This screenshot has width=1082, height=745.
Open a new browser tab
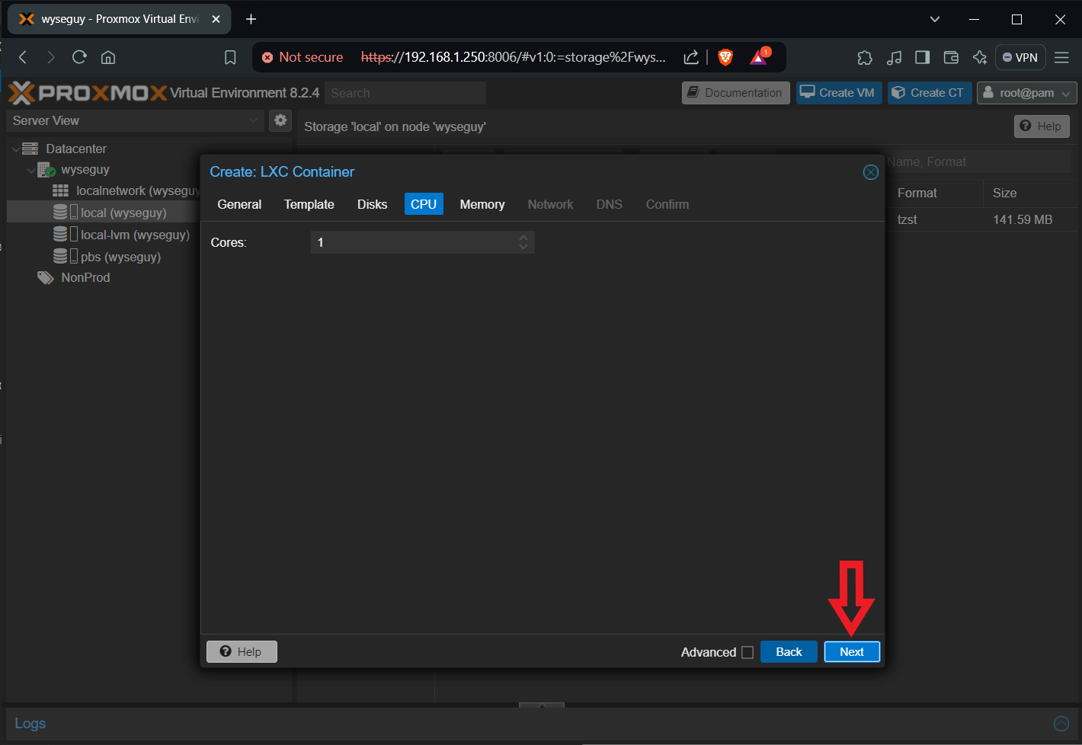(x=251, y=19)
